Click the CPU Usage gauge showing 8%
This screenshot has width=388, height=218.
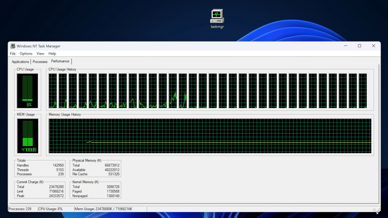click(27, 91)
